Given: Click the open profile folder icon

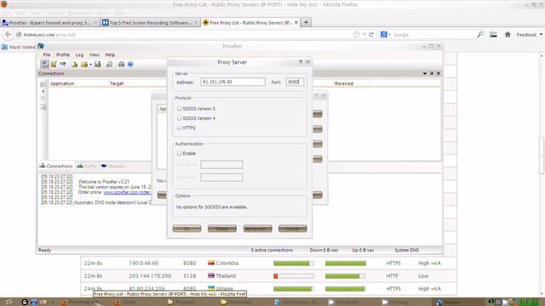Looking at the screenshot, I should [x=83, y=65].
